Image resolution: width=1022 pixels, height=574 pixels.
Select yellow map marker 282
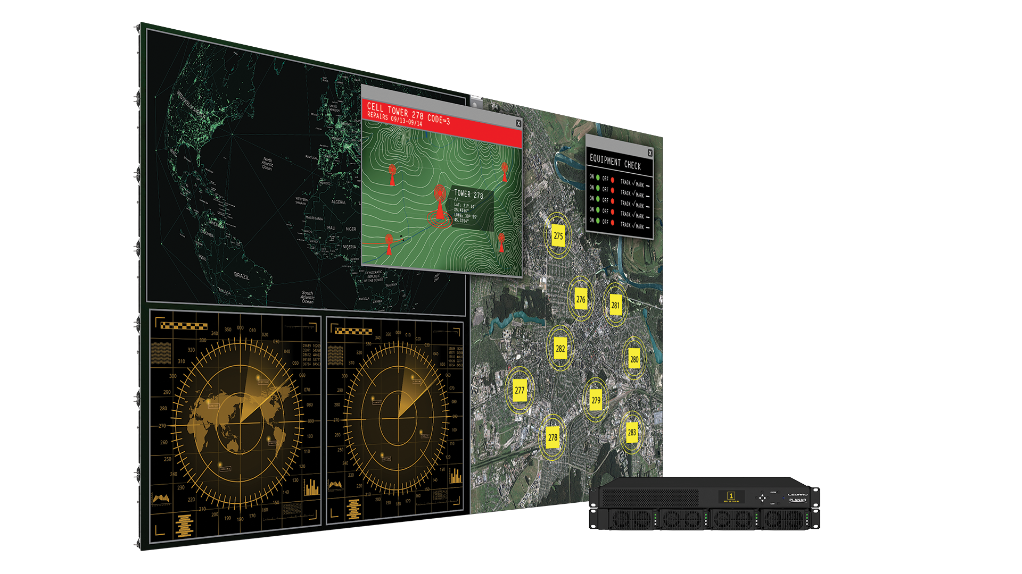click(560, 349)
